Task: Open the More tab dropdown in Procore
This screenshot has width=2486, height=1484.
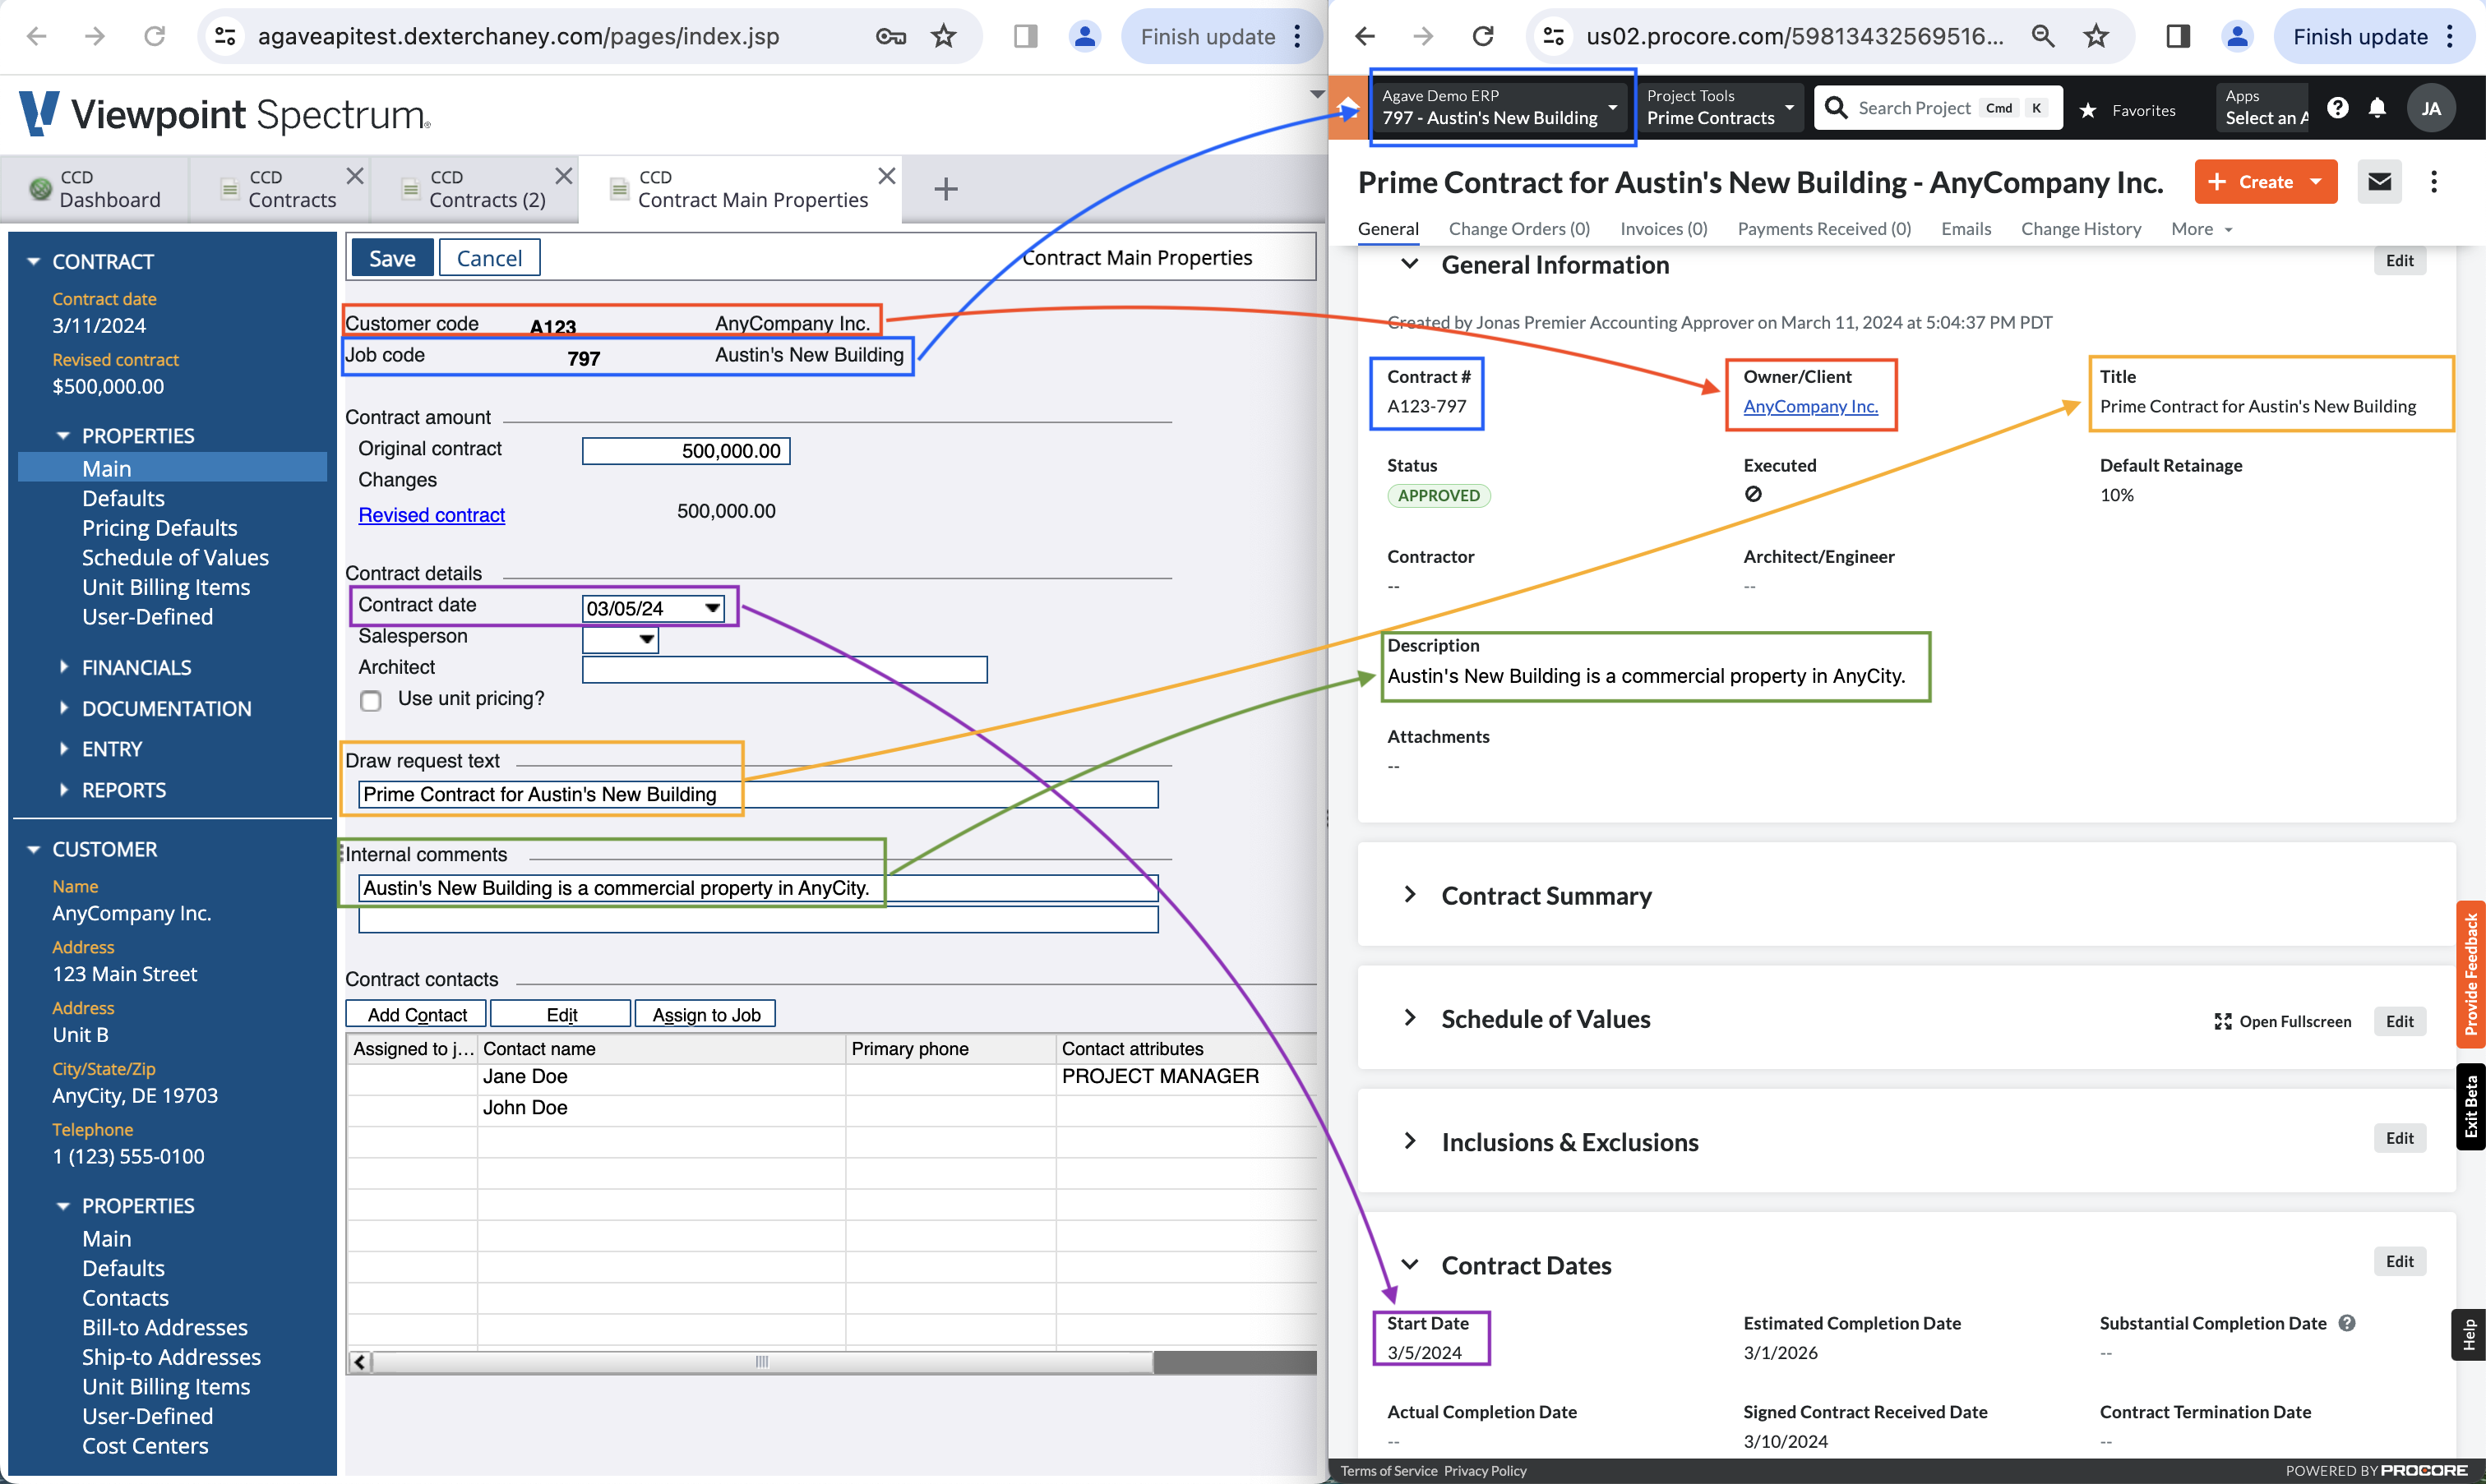Action: 2201,229
